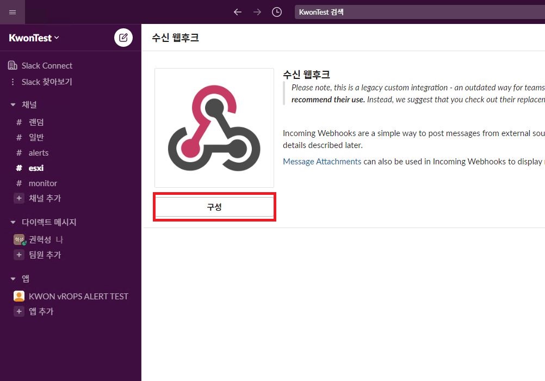This screenshot has width=545, height=381.
Task: Click the webhook logo thumbnail
Action: click(x=214, y=128)
